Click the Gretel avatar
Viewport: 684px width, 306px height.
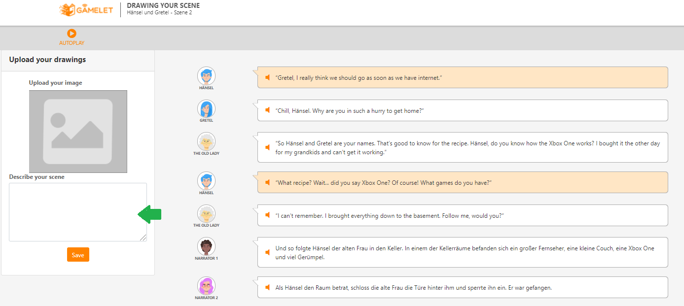[207, 108]
